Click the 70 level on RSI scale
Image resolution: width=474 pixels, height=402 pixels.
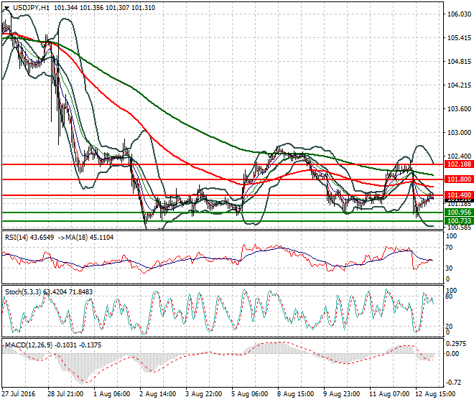(x=450, y=248)
